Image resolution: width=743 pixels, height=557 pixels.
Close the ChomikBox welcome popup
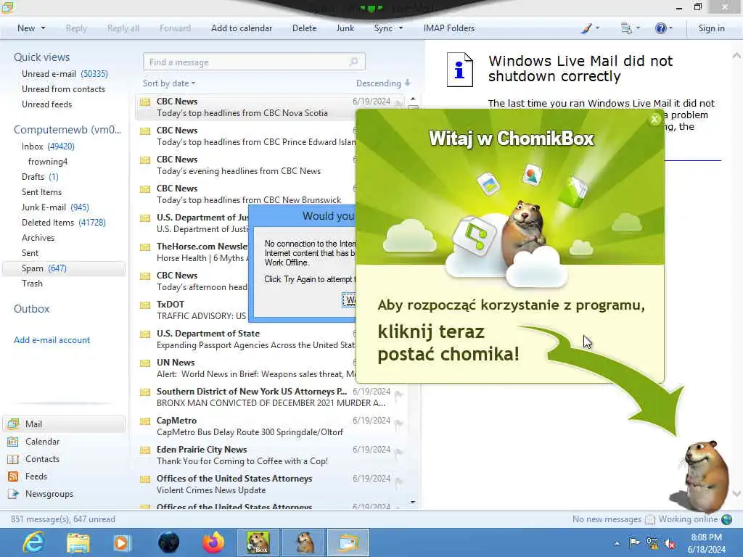654,120
